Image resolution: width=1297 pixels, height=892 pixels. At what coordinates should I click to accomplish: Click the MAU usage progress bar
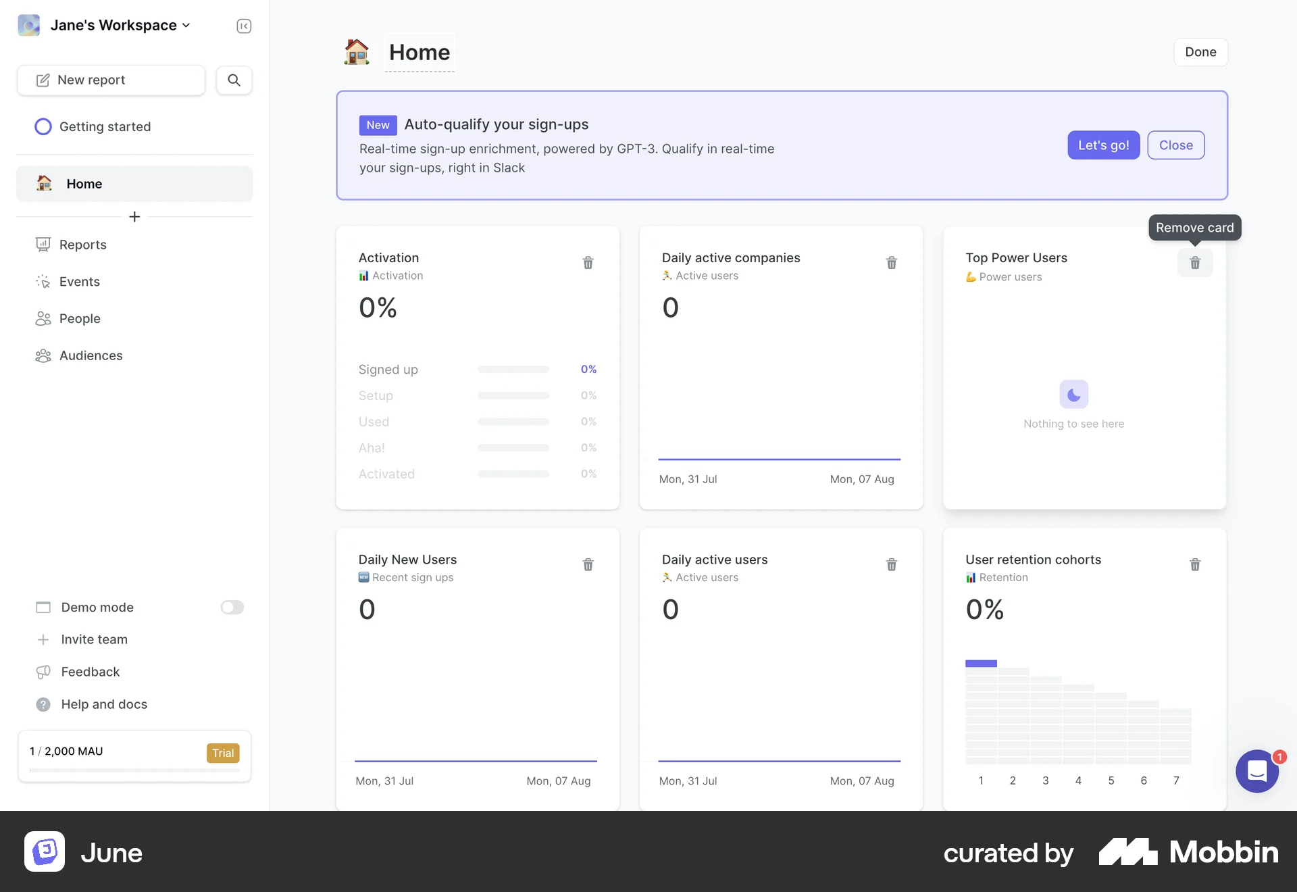[x=134, y=770]
